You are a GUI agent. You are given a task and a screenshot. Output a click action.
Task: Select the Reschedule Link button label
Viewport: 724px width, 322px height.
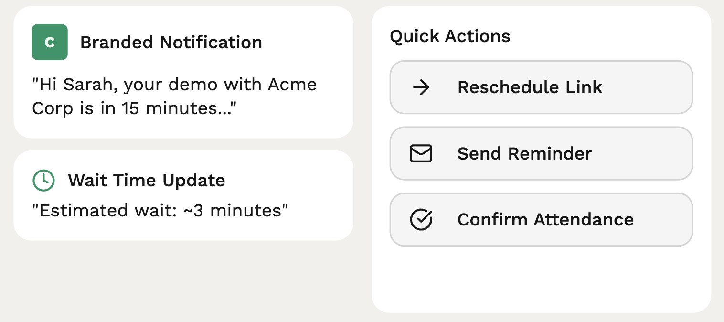pos(530,87)
